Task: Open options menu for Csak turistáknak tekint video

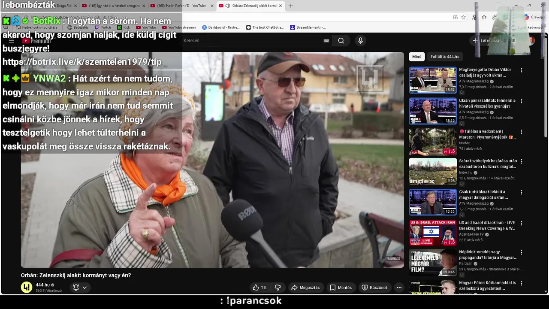Action: [522, 193]
